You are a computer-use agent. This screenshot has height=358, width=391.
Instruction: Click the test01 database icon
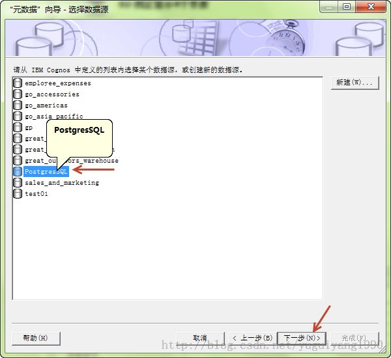click(18, 193)
